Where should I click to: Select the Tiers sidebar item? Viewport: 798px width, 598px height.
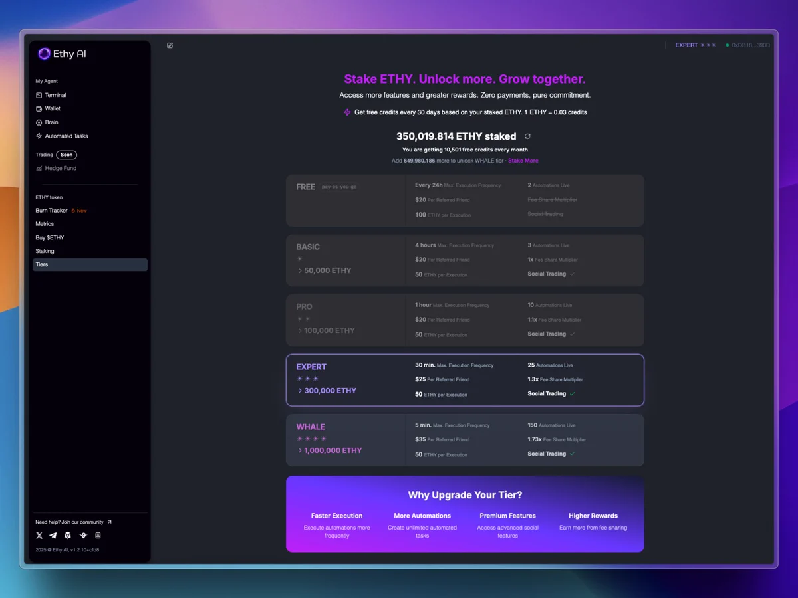click(x=90, y=264)
